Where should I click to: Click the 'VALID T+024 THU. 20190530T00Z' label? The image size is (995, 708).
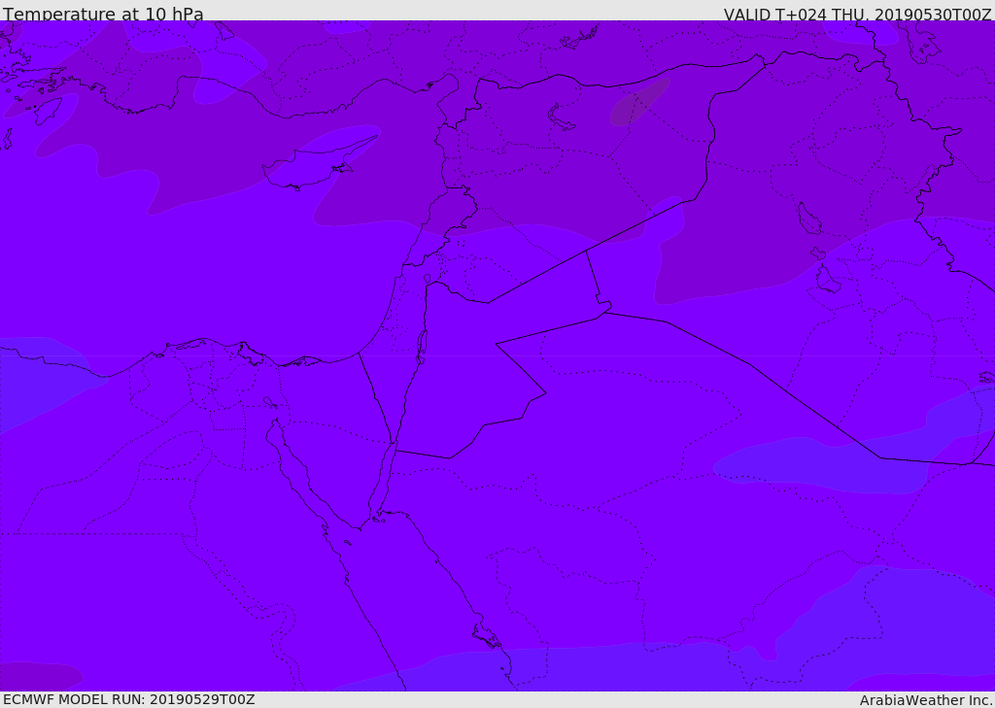857,14
